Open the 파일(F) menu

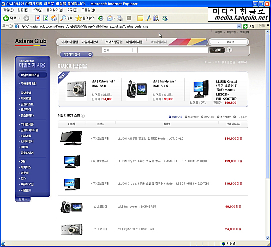[x=8, y=10]
